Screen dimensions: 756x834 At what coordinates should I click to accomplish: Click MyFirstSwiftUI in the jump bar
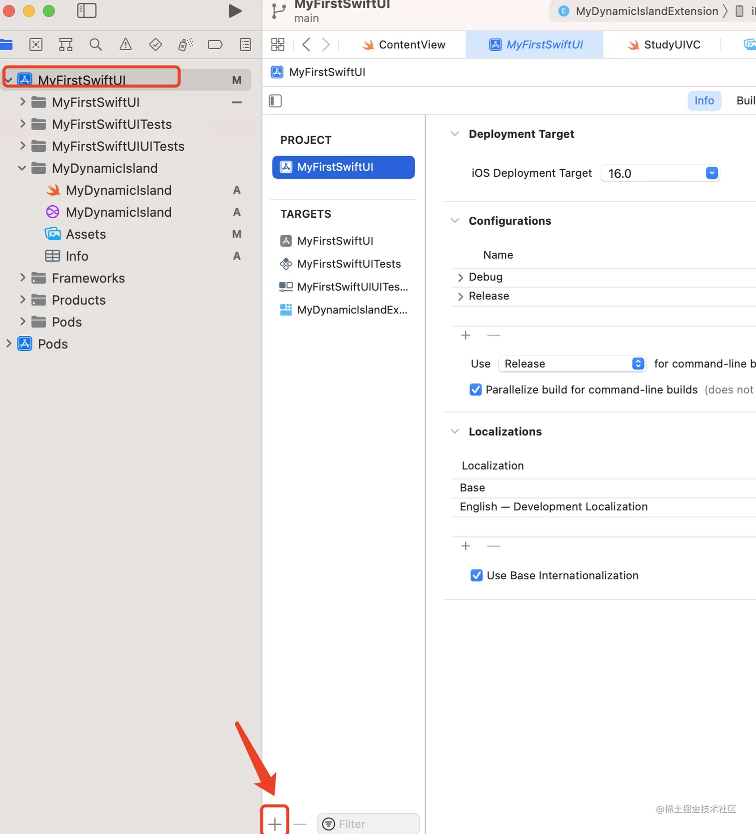pos(318,72)
